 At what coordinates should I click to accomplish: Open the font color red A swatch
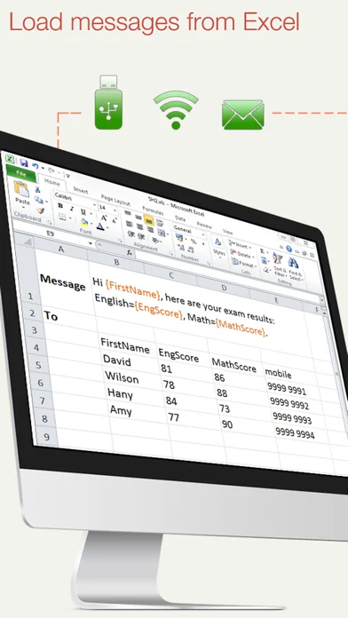coord(100,226)
